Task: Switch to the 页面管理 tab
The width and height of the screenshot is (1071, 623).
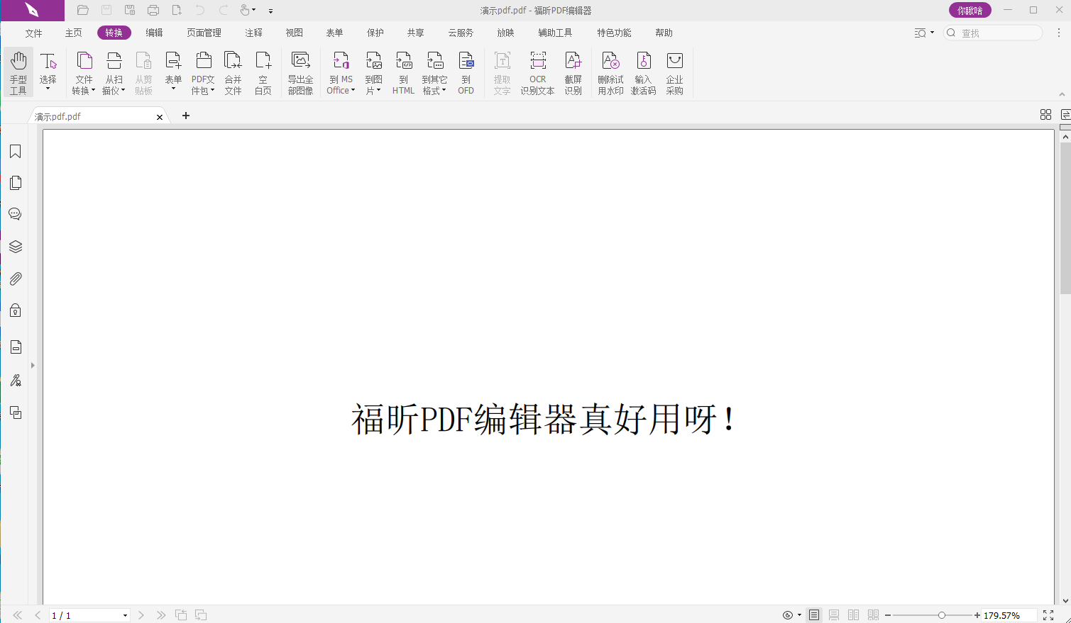Action: pyautogui.click(x=204, y=33)
